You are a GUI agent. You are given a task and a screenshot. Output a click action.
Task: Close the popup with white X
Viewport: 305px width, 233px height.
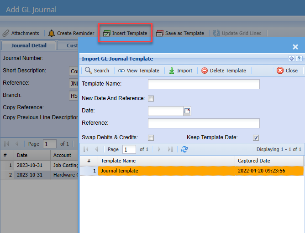point(295,47)
